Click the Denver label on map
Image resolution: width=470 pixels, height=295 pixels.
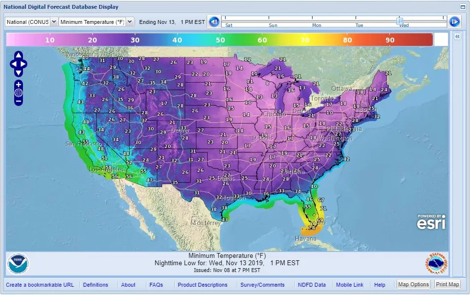click(180, 130)
